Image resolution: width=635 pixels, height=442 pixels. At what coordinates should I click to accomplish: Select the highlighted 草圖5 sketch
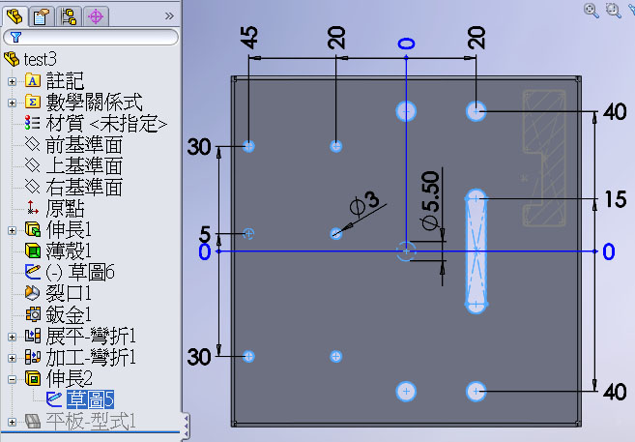90,399
